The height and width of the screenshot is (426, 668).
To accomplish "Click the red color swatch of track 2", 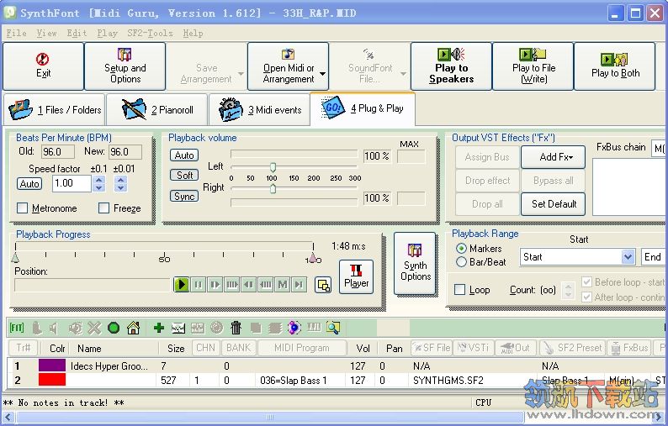I will (x=52, y=380).
